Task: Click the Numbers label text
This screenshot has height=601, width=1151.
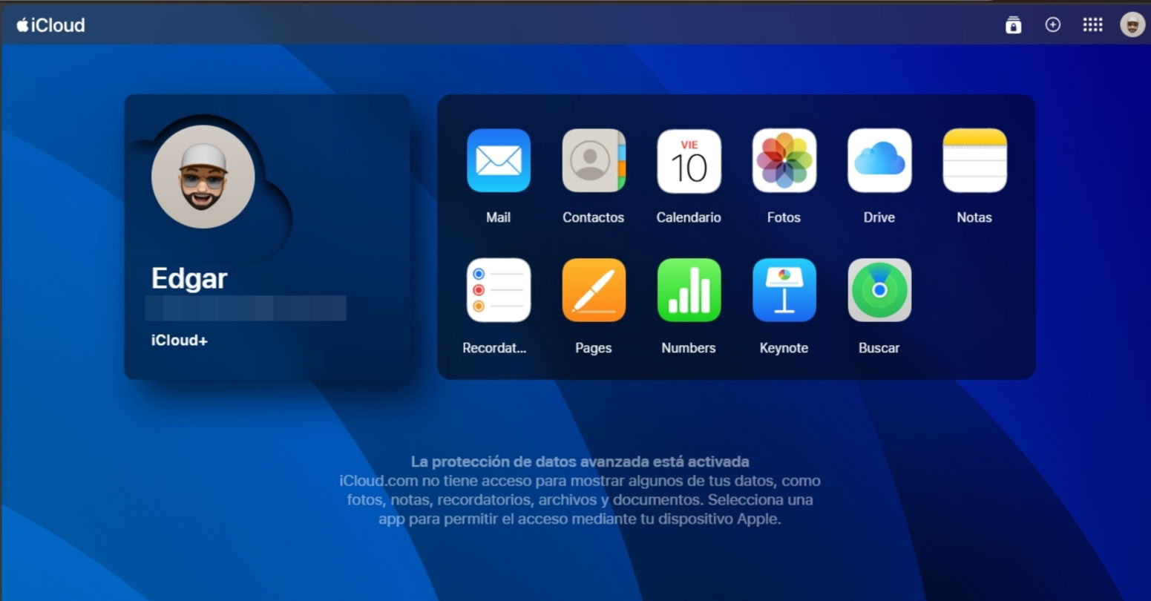Action: click(x=689, y=348)
